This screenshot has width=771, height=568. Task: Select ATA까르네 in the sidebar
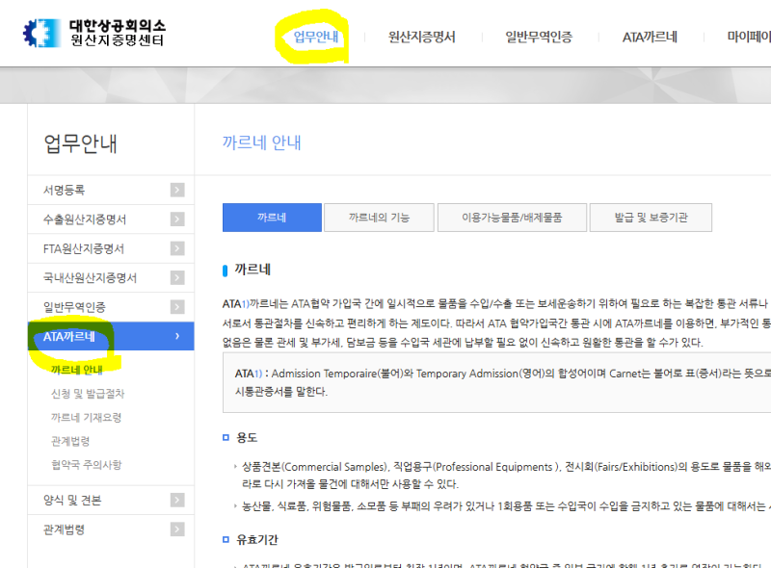coord(111,336)
